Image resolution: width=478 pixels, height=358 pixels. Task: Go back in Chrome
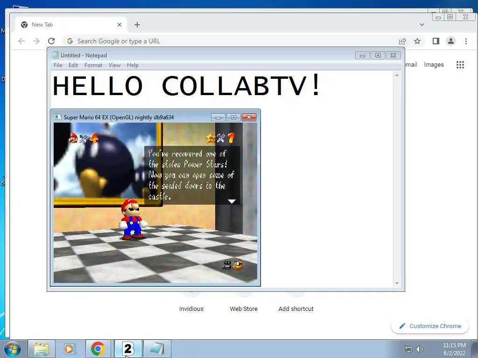[21, 41]
